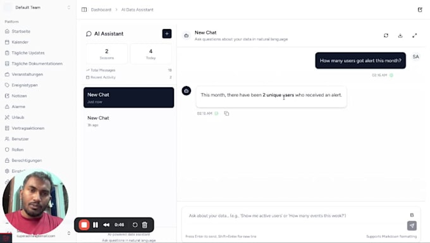Click the Recent Activity row
The image size is (430, 243).
(128, 77)
